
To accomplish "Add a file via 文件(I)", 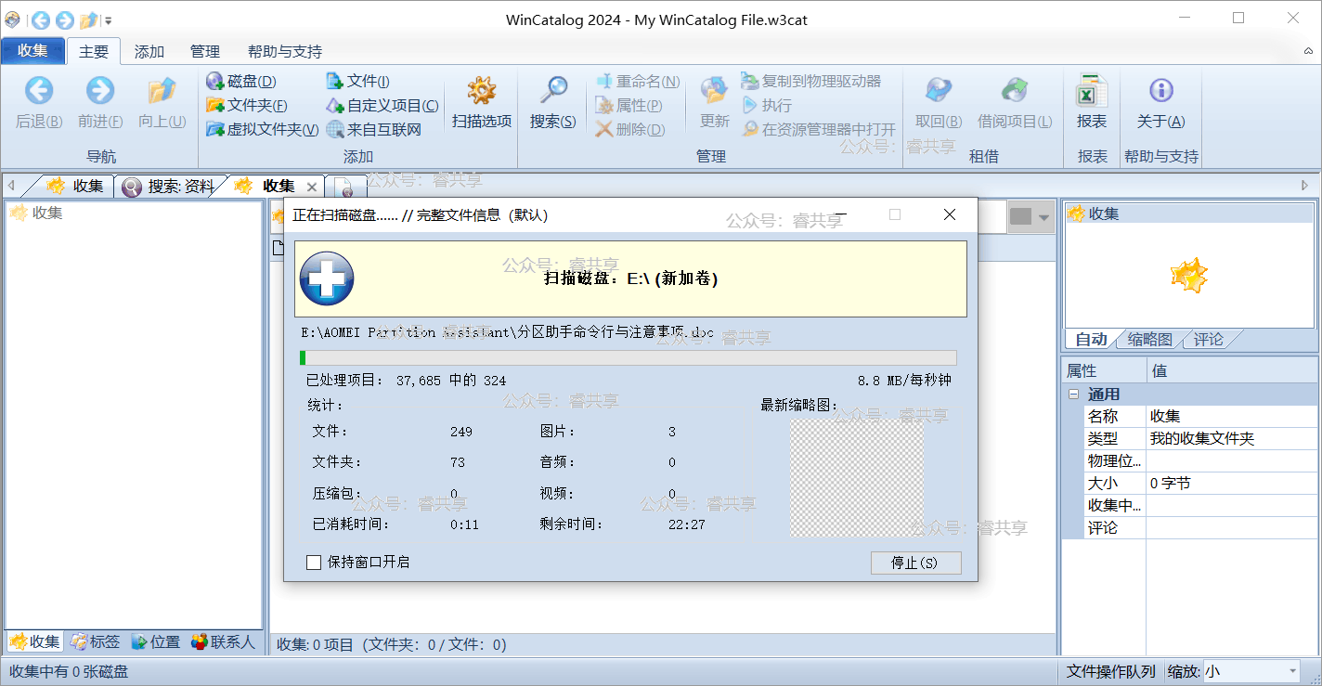I will tap(357, 82).
